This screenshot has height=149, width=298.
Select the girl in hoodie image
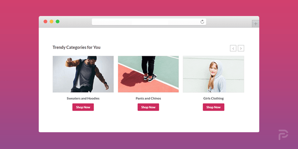213,74
